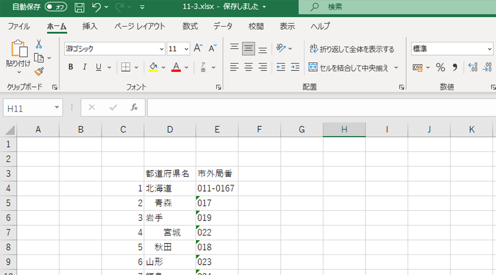
Task: Toggle Bold formatting
Action: point(71,67)
